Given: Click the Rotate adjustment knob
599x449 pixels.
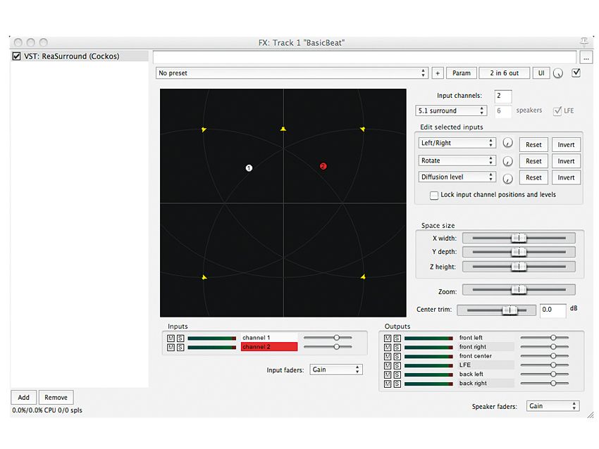Looking at the screenshot, I should (x=507, y=161).
